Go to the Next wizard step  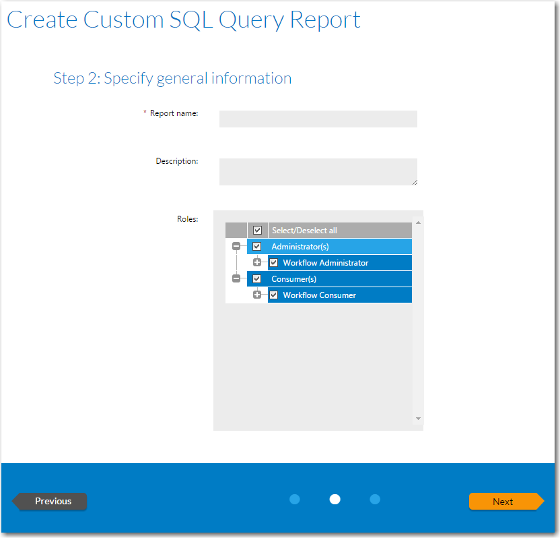pyautogui.click(x=503, y=502)
